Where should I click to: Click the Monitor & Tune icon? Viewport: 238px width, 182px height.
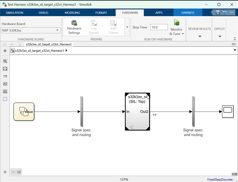point(177,23)
